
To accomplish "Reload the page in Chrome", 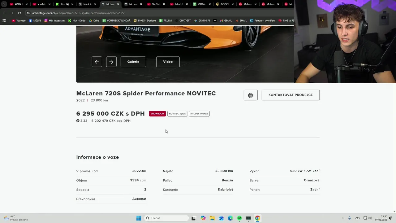I will pyautogui.click(x=19, y=13).
